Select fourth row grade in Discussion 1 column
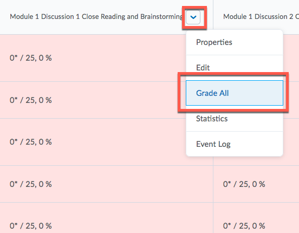 (31, 184)
